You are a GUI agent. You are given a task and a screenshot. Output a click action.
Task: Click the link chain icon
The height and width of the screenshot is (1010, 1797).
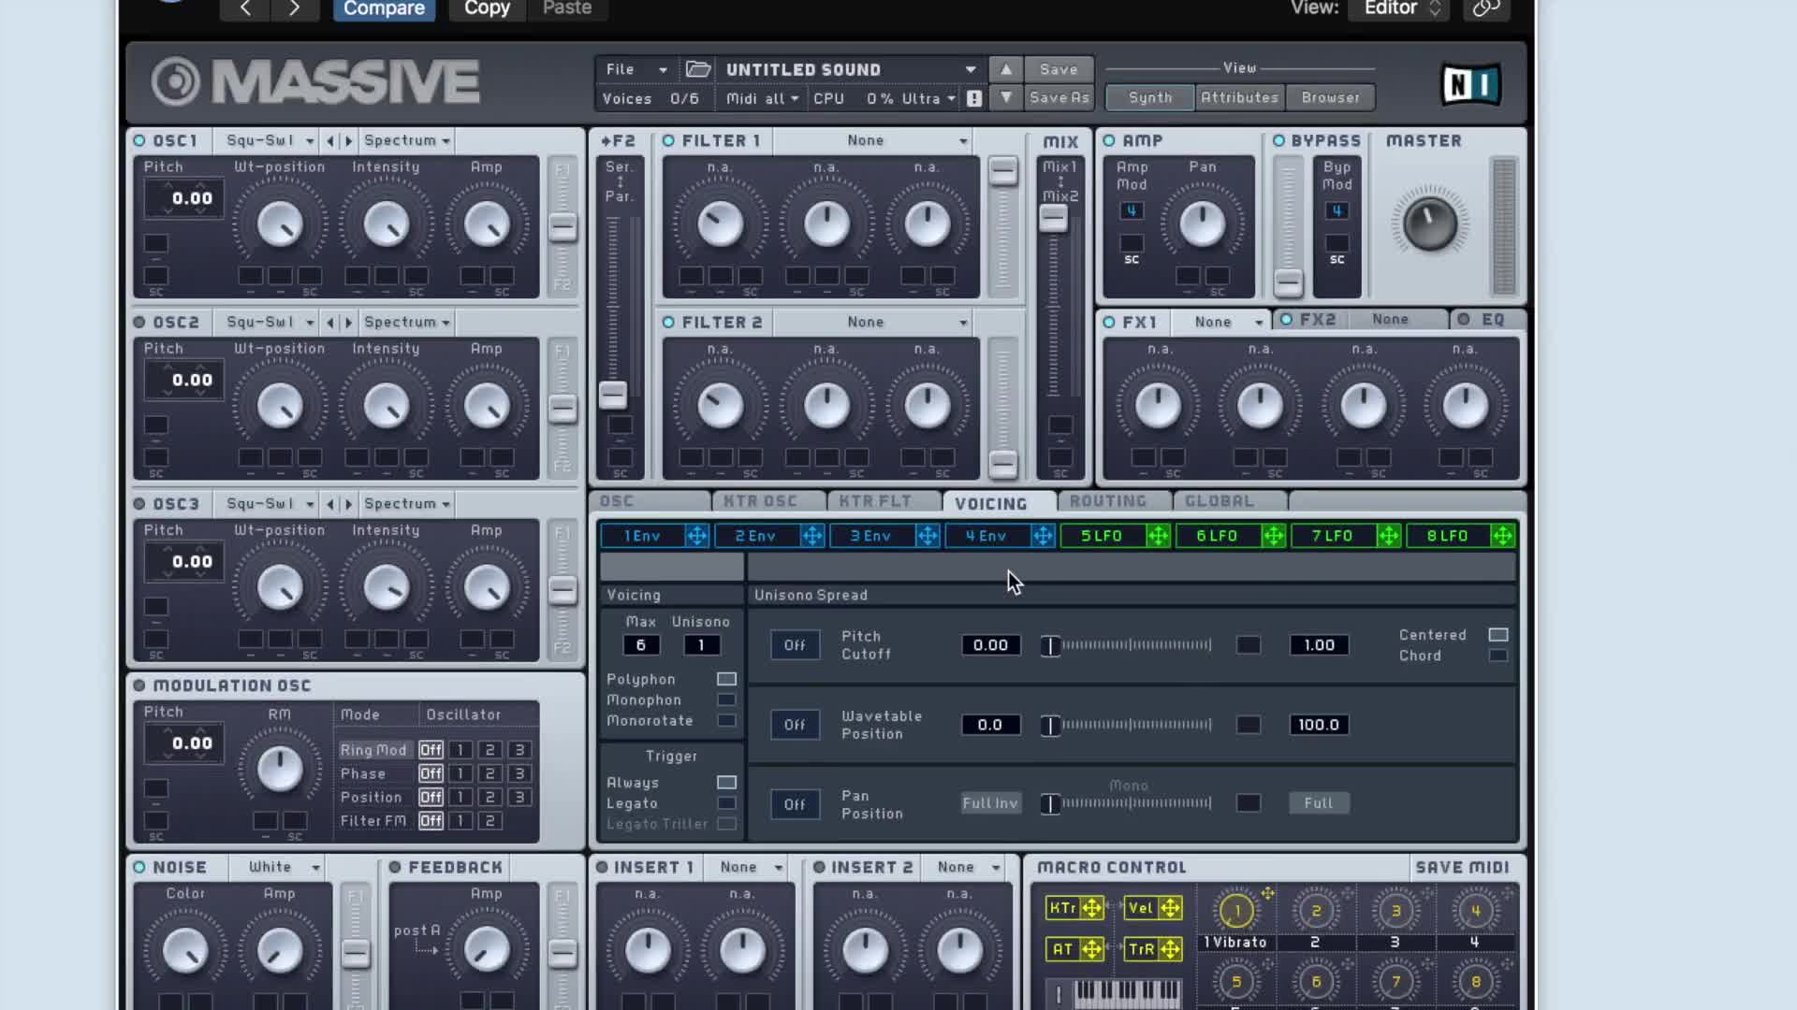click(x=1486, y=8)
